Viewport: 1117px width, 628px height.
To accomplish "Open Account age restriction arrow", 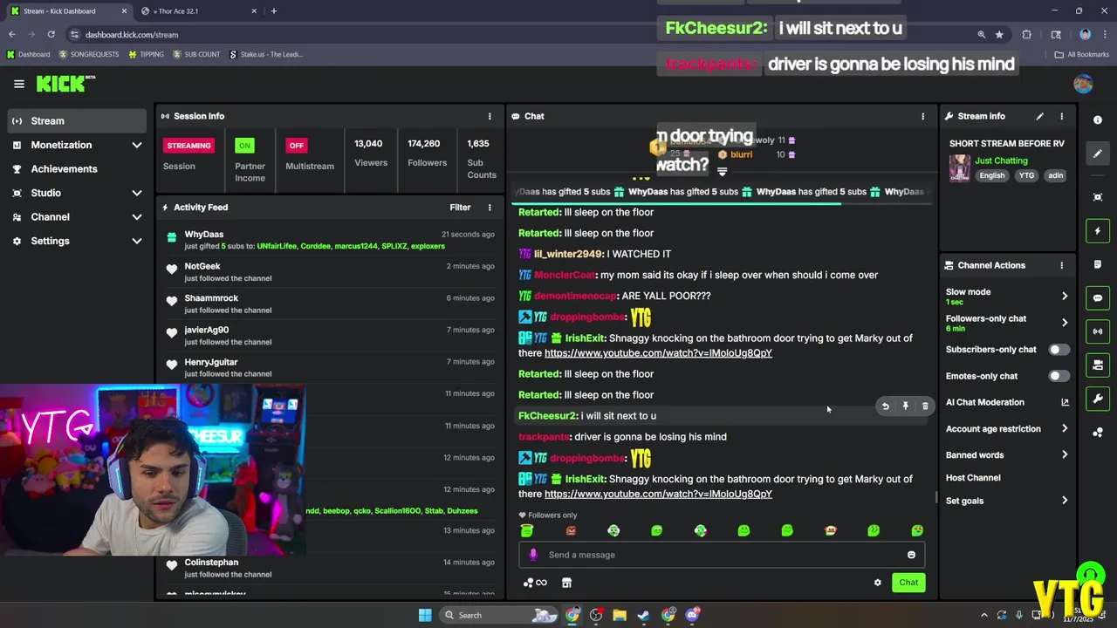I will [1065, 428].
